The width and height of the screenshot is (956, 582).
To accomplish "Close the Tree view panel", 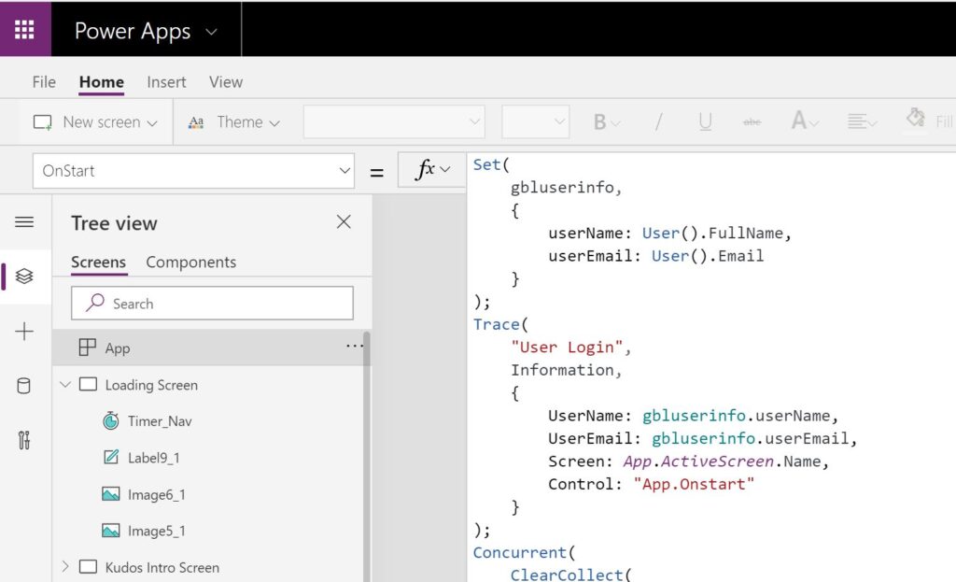I will click(x=344, y=222).
